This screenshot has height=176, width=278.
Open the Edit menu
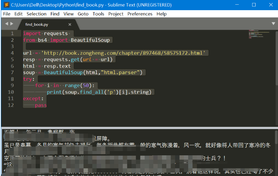click(x=18, y=14)
